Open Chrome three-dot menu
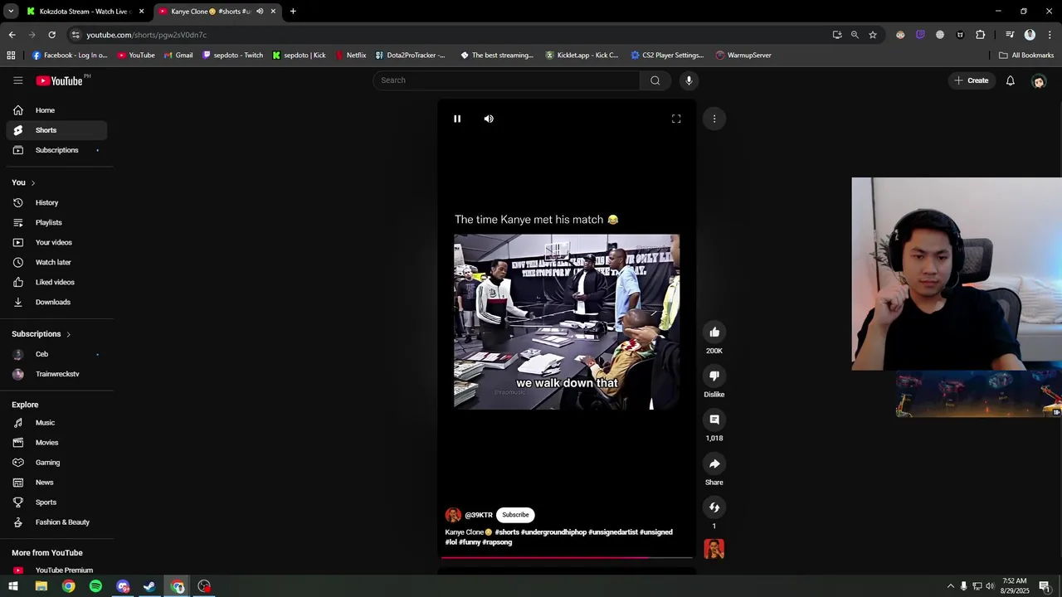The height and width of the screenshot is (597, 1062). pyautogui.click(x=1050, y=35)
